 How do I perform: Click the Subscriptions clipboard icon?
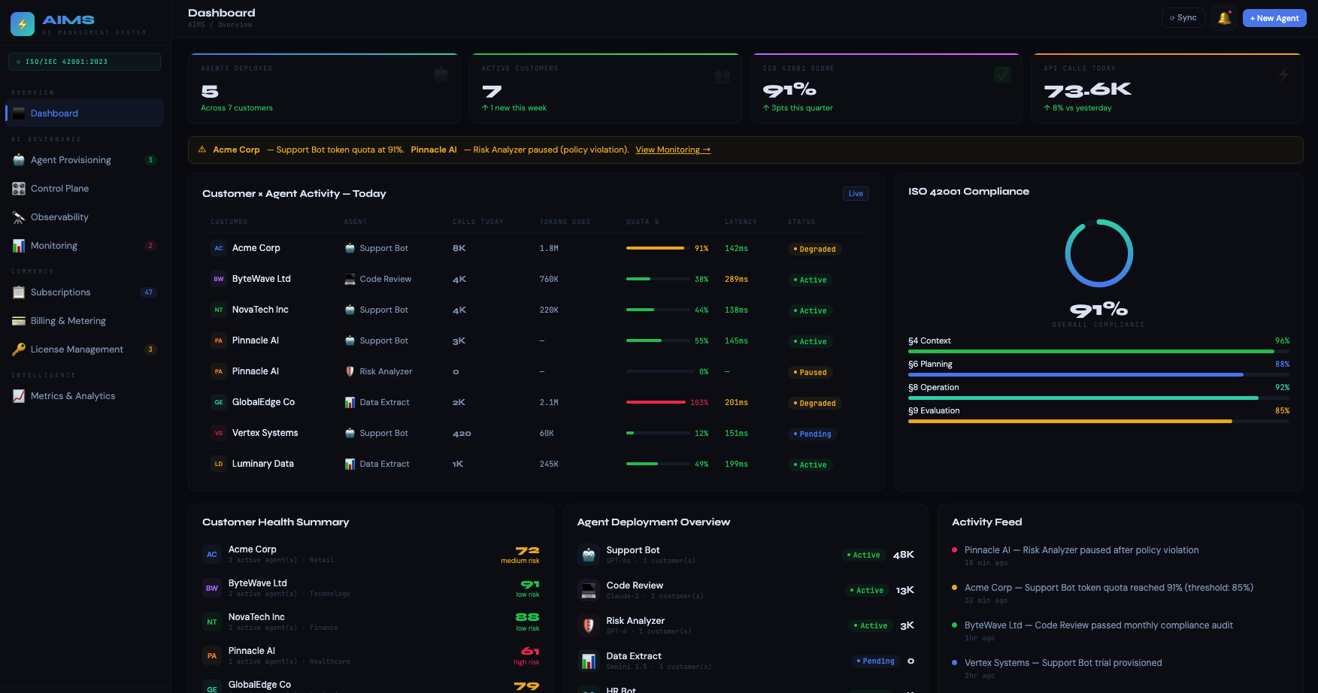coord(19,292)
